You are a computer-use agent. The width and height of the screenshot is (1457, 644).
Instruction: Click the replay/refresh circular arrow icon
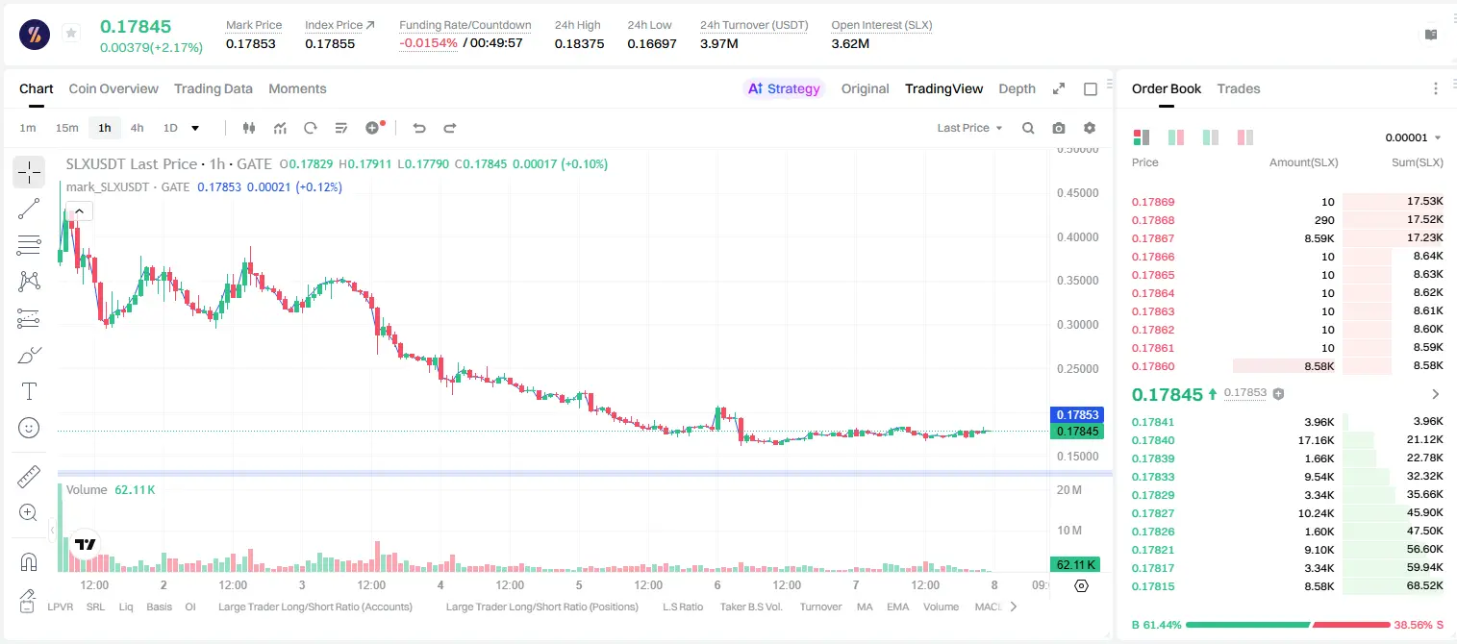(310, 128)
